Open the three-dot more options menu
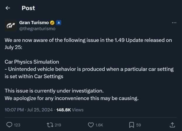 [x=174, y=23]
